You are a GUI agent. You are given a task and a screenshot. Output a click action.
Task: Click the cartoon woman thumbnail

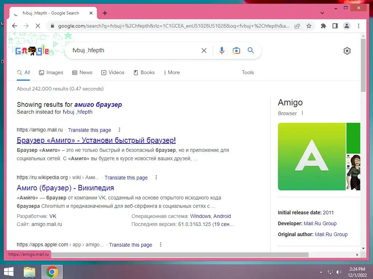pos(353,172)
